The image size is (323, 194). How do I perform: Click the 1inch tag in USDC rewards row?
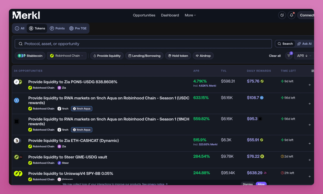(x=63, y=109)
